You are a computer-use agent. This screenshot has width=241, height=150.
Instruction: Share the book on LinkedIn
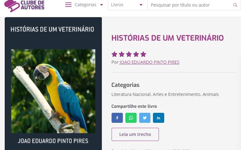click(x=159, y=118)
